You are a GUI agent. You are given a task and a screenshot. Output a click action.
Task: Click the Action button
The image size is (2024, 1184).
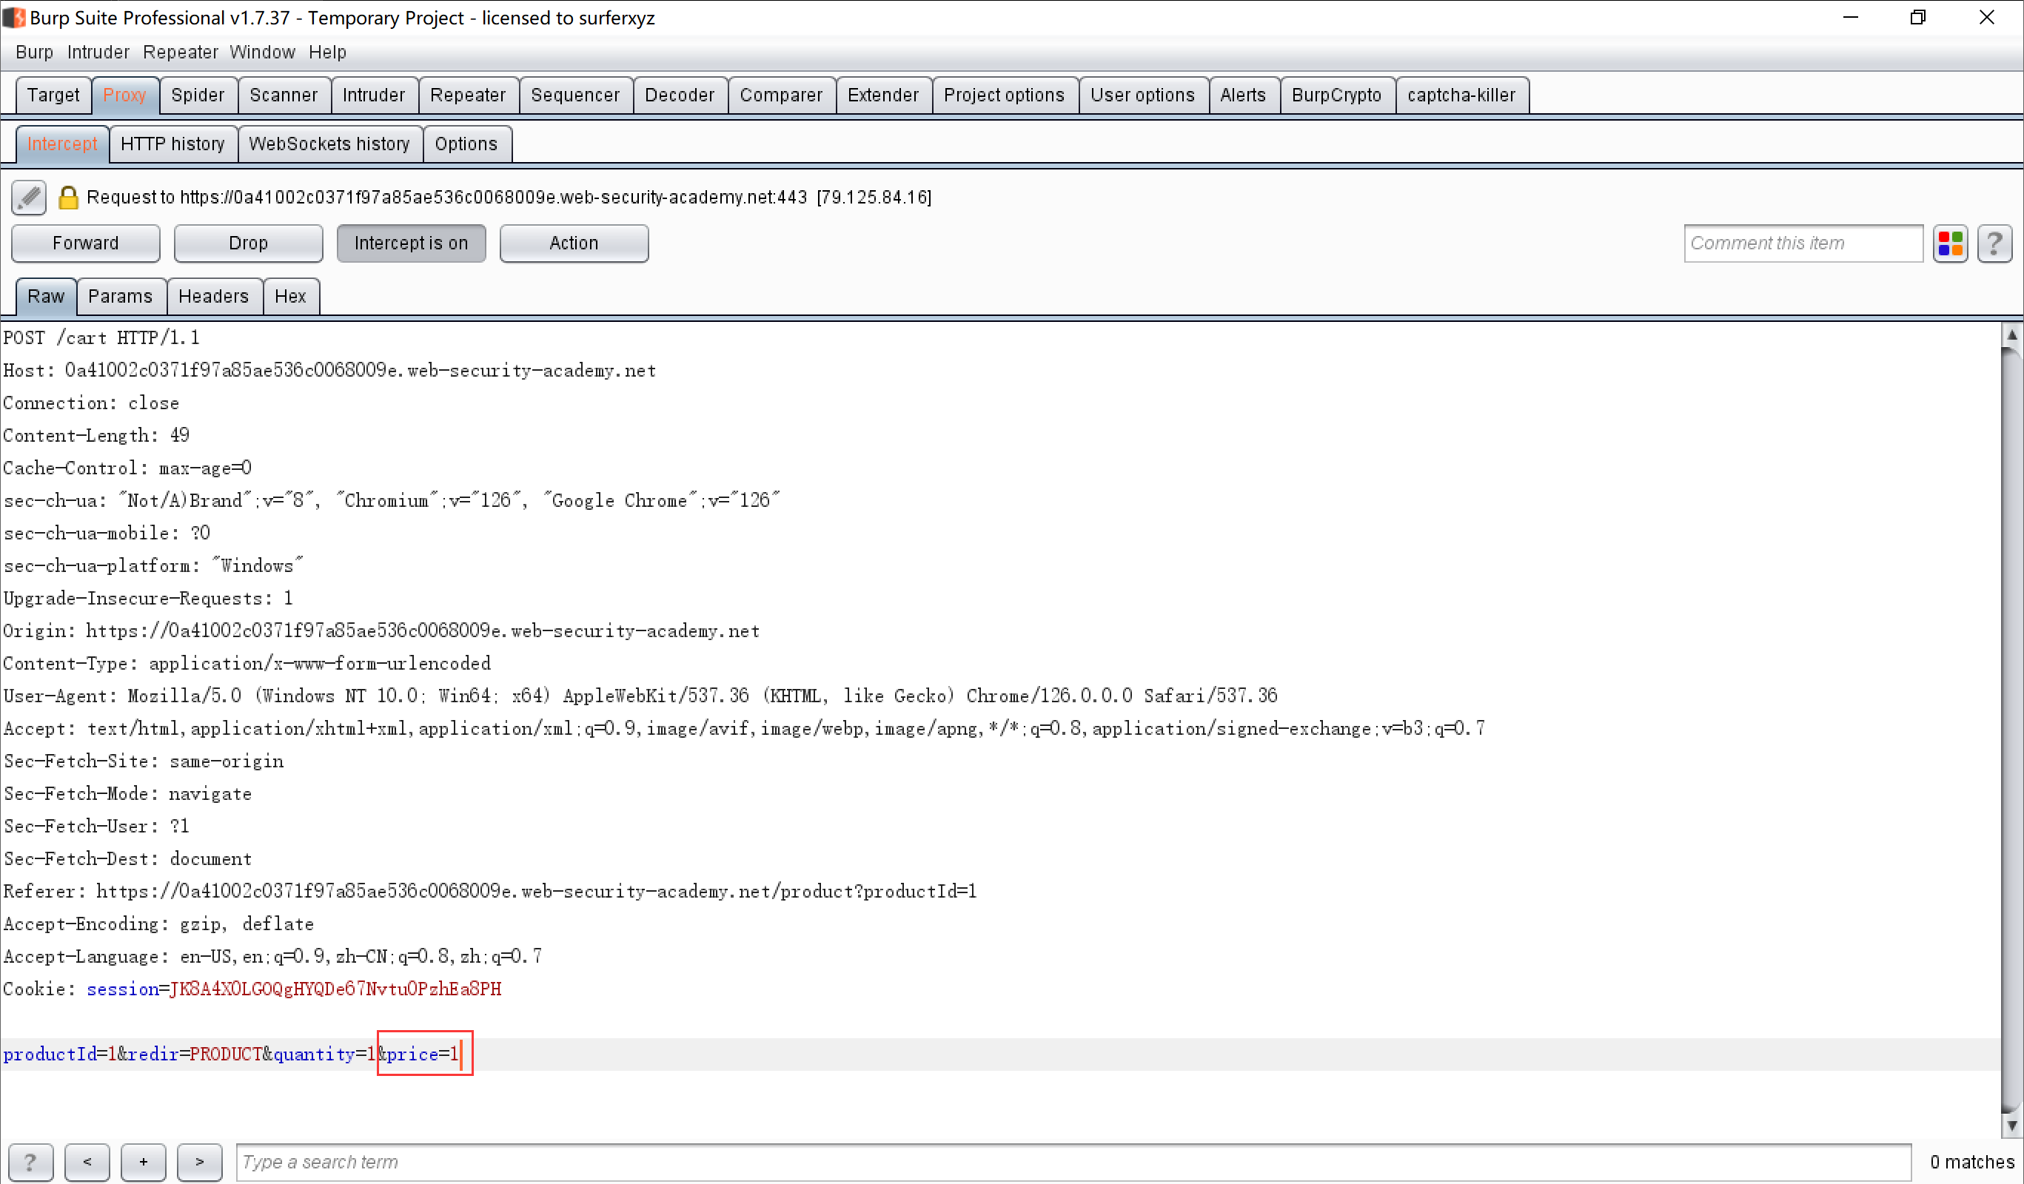pos(574,243)
